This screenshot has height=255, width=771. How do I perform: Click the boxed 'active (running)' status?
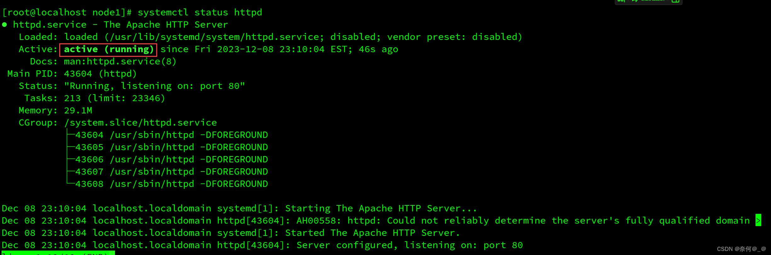click(x=108, y=49)
